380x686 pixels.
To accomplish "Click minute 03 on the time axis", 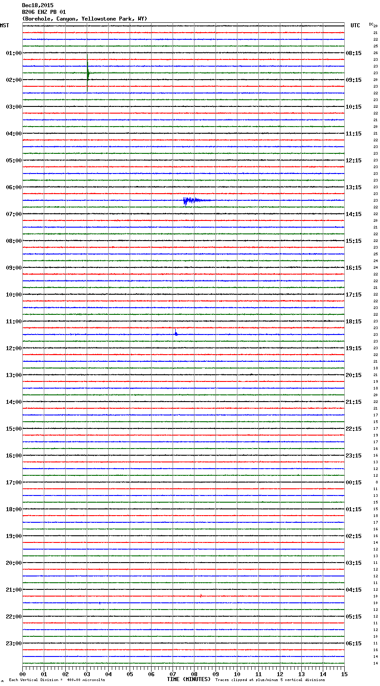I will [87, 674].
